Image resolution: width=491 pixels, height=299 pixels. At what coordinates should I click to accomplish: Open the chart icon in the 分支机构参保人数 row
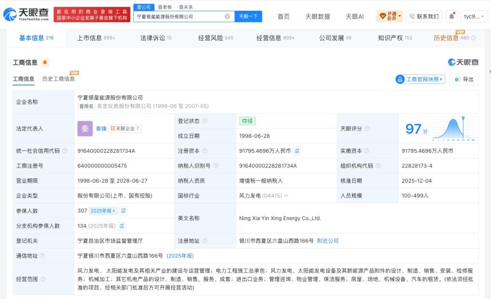(x=122, y=226)
